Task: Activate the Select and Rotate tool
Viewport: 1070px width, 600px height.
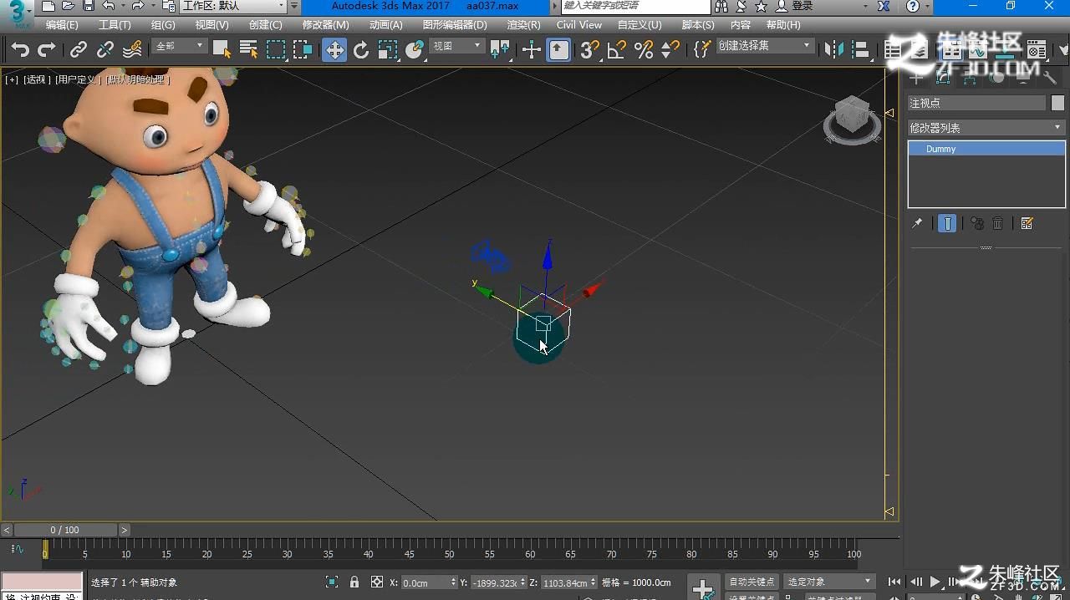Action: [361, 50]
